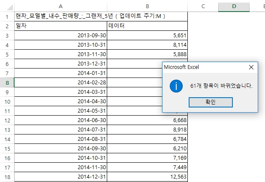This screenshot has height=182, width=265.
Task: Select data cell 7,169
Action: (x=147, y=158)
